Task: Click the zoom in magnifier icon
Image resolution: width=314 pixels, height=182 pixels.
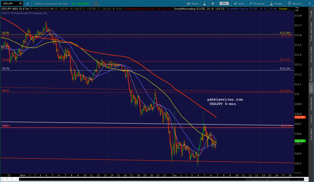Action: (x=7, y=179)
